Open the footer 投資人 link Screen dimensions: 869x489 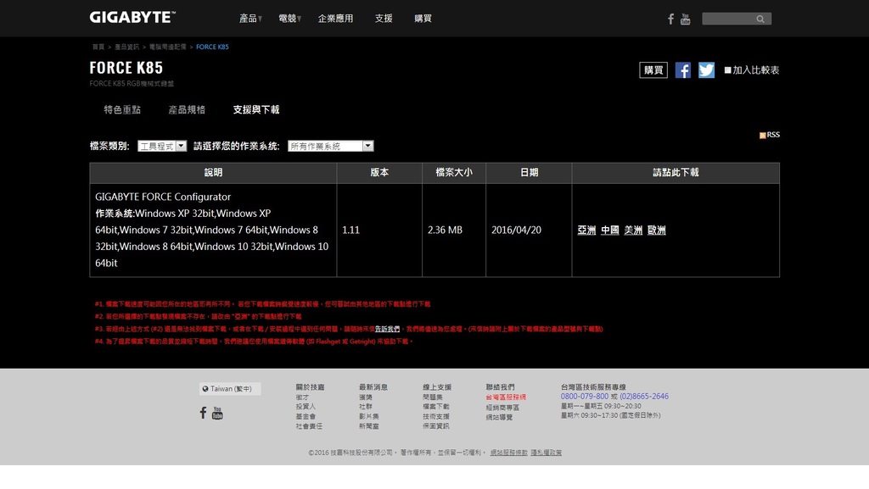306,407
